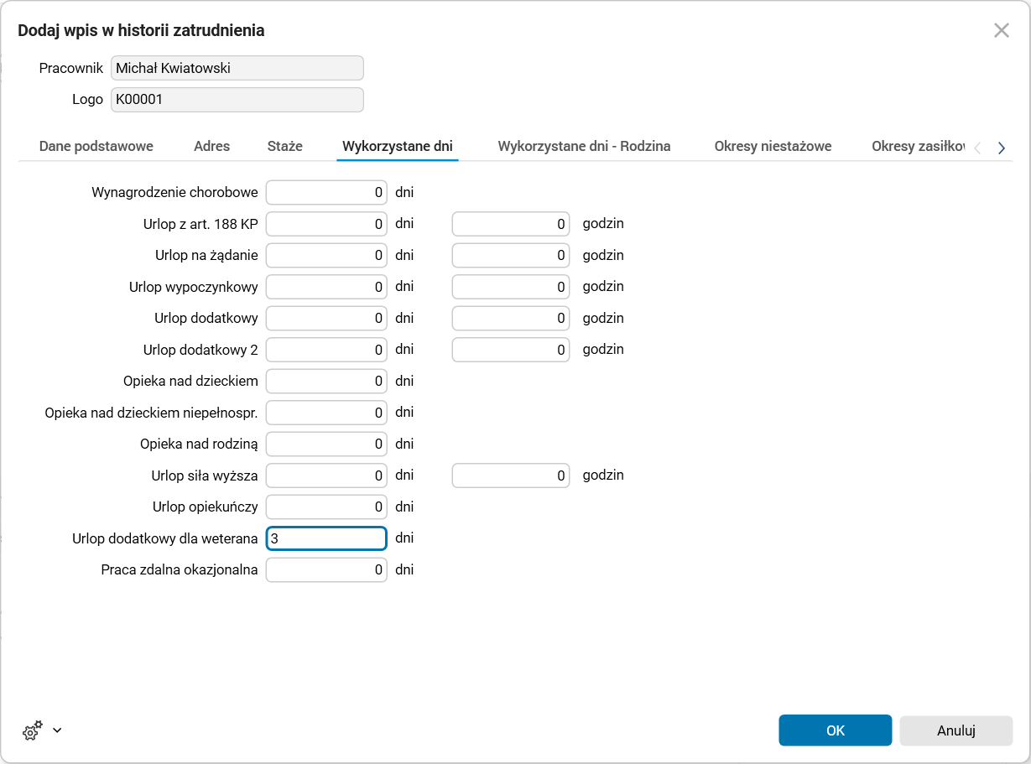The image size is (1031, 764).
Task: Expand the dropdown arrow beside gears icon
Action: click(x=57, y=730)
